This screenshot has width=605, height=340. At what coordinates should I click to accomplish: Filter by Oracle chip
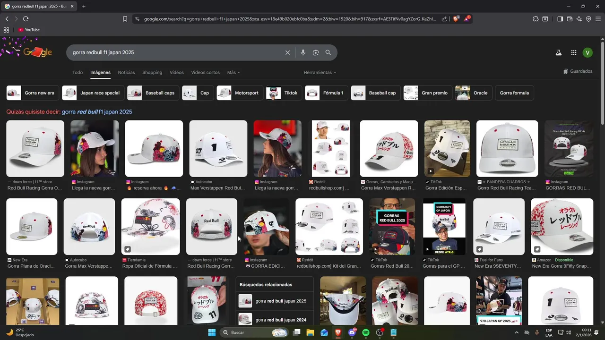[x=474, y=93]
